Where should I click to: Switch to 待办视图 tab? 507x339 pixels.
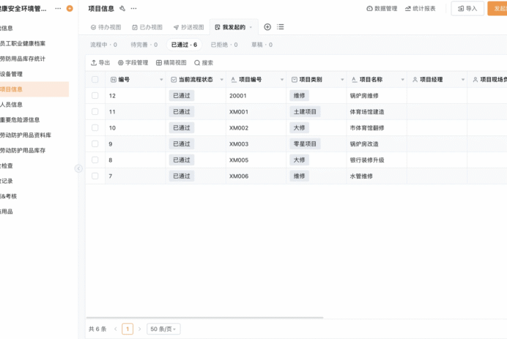click(106, 28)
